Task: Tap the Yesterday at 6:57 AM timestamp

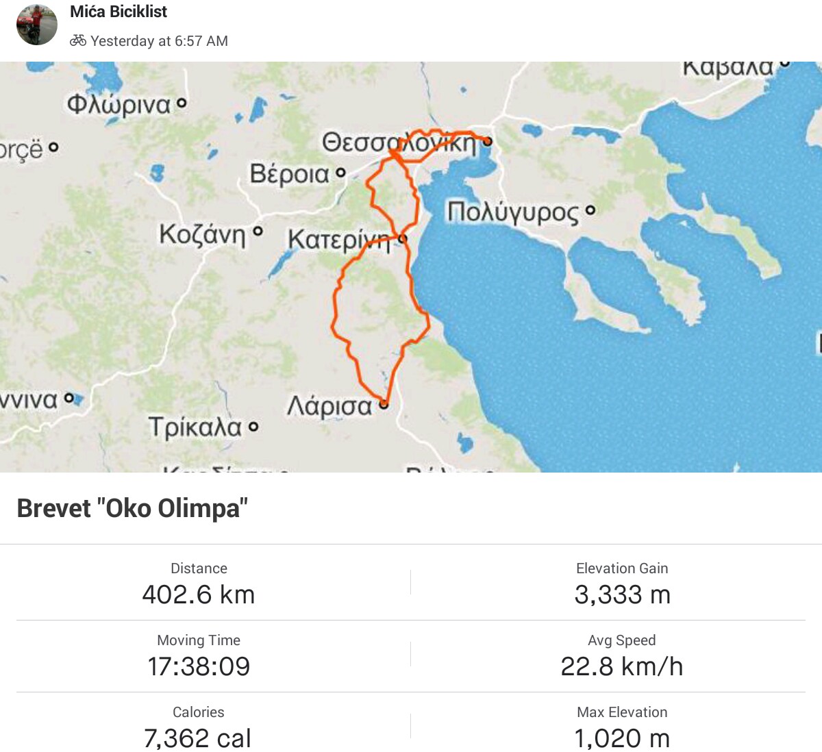Action: [159, 41]
